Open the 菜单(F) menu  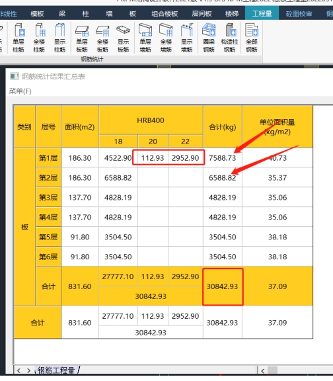pos(20,91)
